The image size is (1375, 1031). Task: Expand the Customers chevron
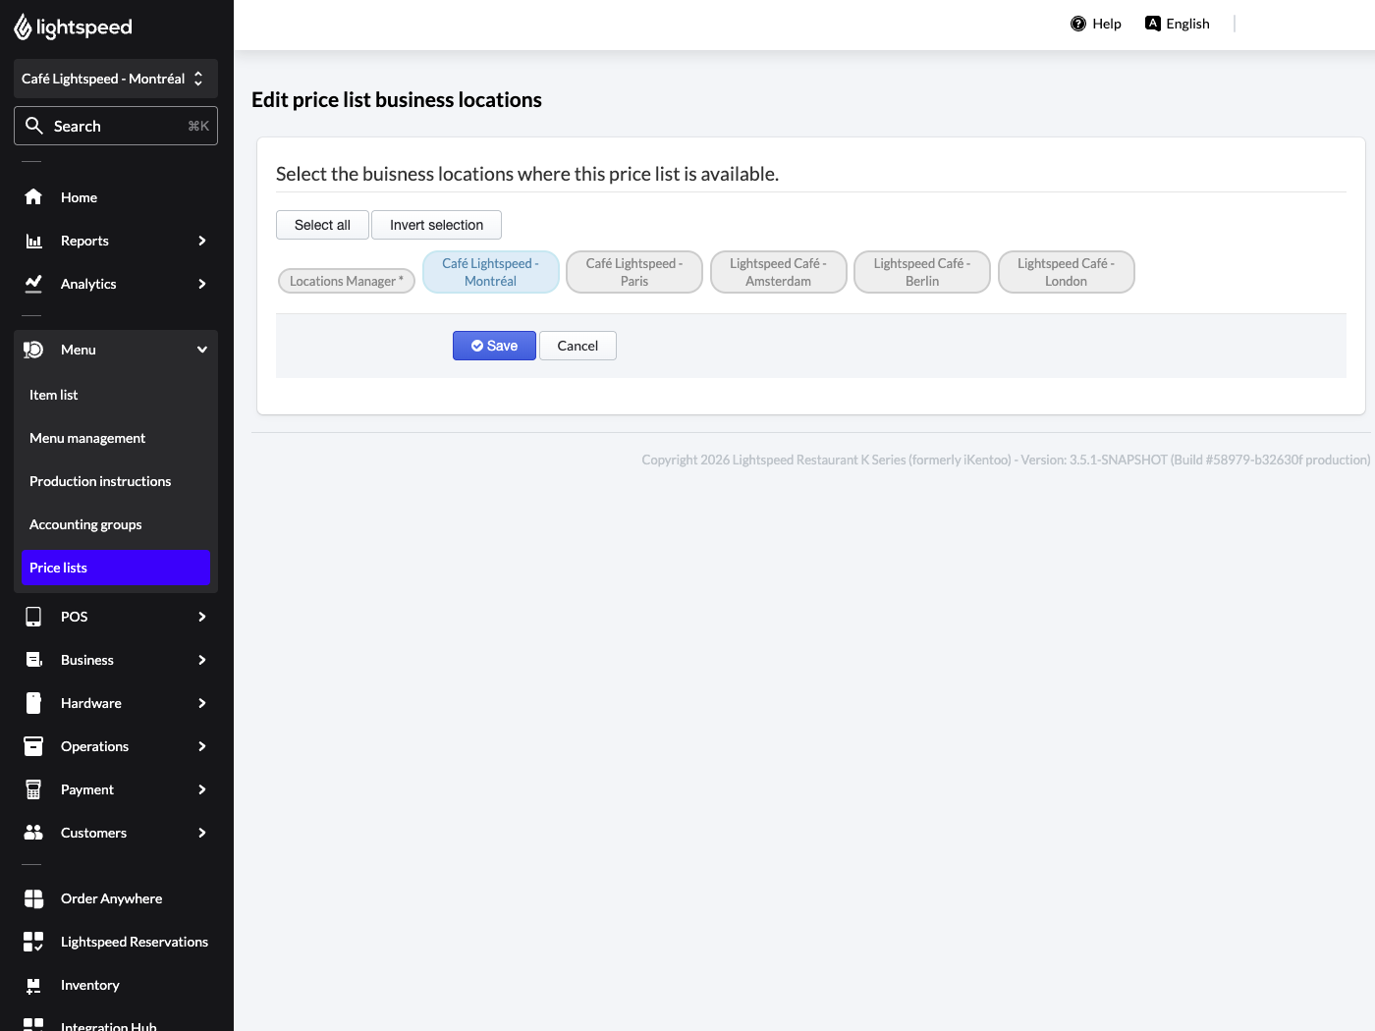[x=202, y=833]
